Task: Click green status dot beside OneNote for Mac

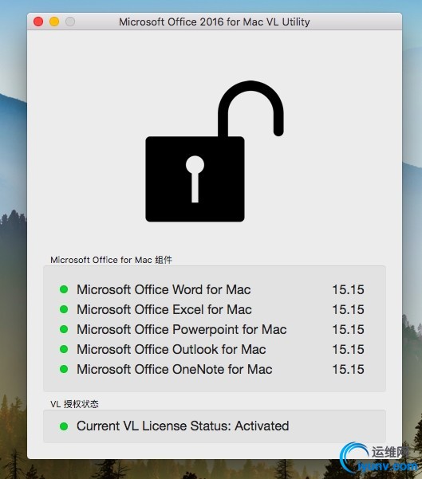Action: point(64,369)
